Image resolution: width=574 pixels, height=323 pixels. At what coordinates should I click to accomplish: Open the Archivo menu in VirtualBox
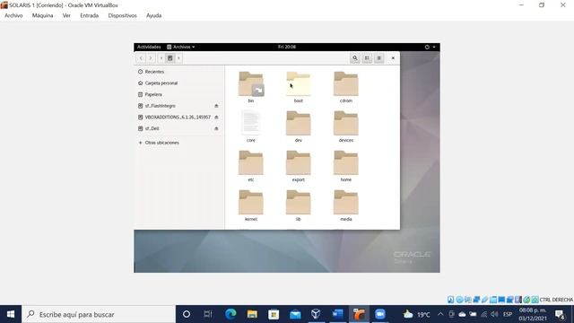click(x=13, y=15)
